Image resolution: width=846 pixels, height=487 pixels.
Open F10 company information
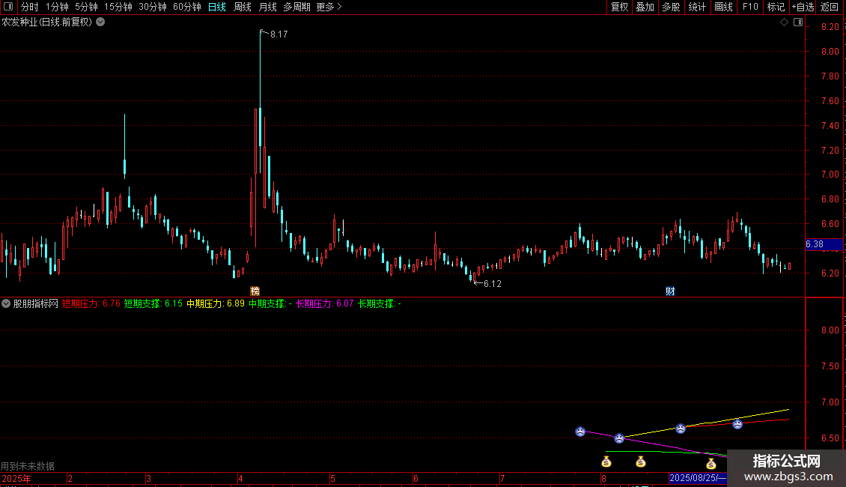click(750, 7)
